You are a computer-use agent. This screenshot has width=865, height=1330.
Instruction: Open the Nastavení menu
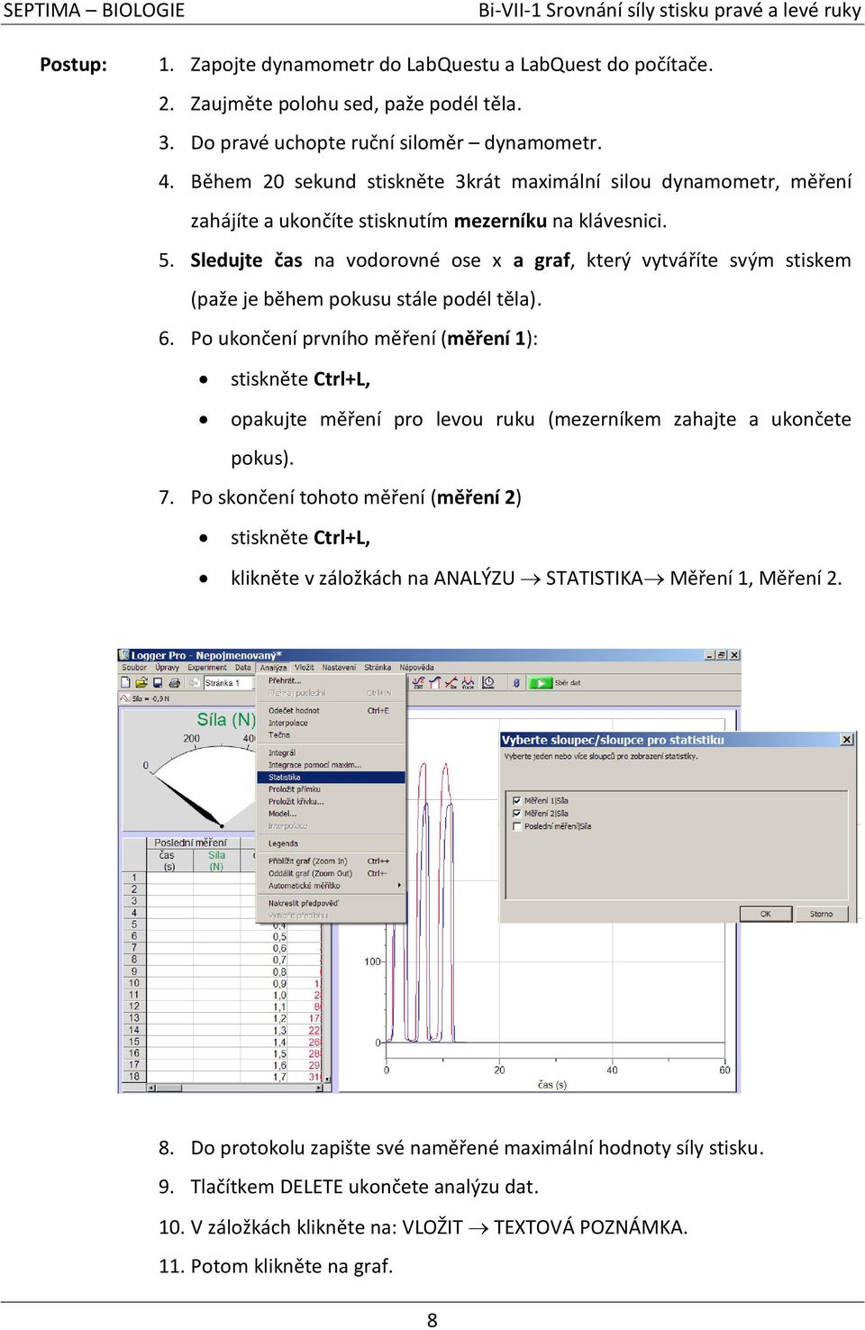click(x=340, y=668)
